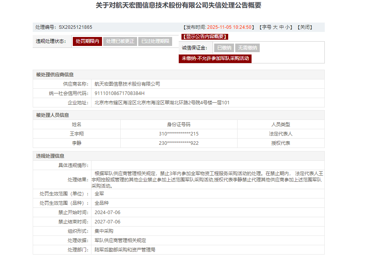Viewport: 375px width, 260px height.
Task: Click the page title about 航天宏图 announcement
Action: pyautogui.click(x=178, y=5)
